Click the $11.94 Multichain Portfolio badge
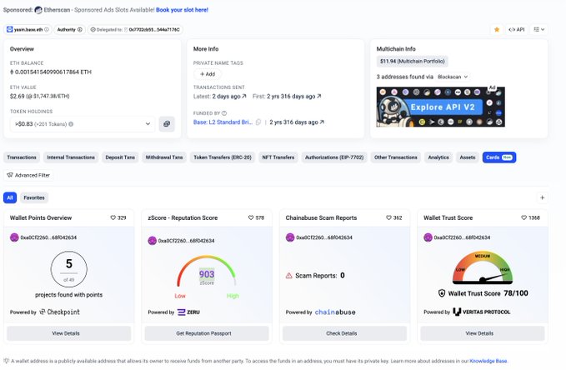Screen dimensions: 566x370 413,62
